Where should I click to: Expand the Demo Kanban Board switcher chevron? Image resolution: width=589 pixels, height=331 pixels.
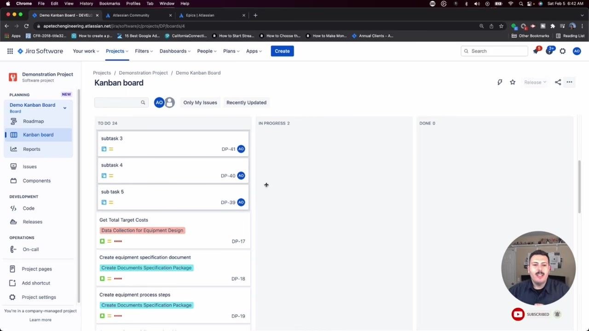click(x=65, y=108)
